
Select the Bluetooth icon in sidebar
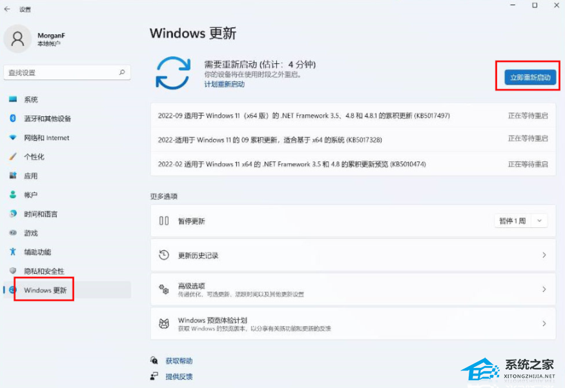13,118
